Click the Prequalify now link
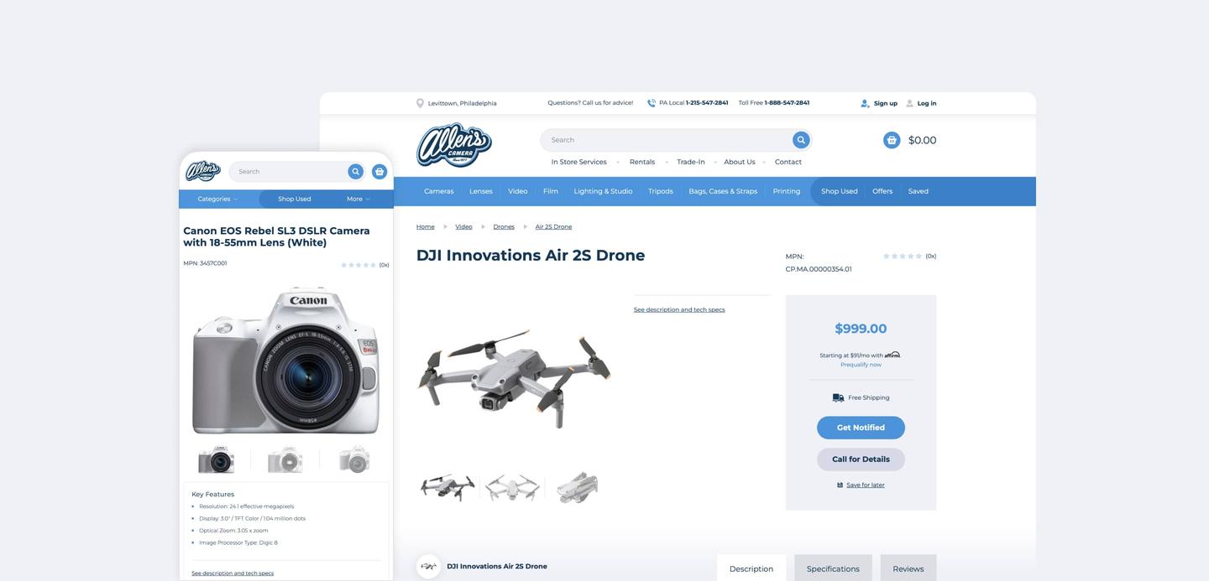The height and width of the screenshot is (581, 1209). [x=861, y=365]
